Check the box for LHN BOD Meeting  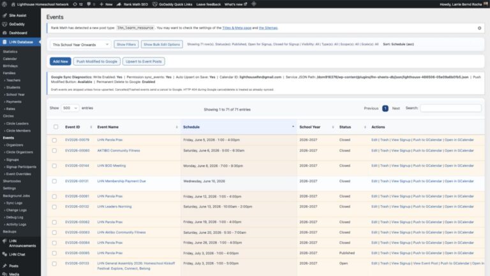coord(54,166)
